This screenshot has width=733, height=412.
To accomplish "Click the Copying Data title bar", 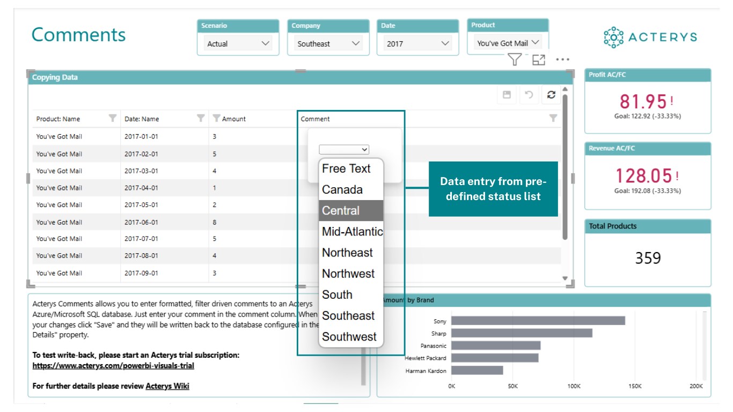I will click(300, 77).
